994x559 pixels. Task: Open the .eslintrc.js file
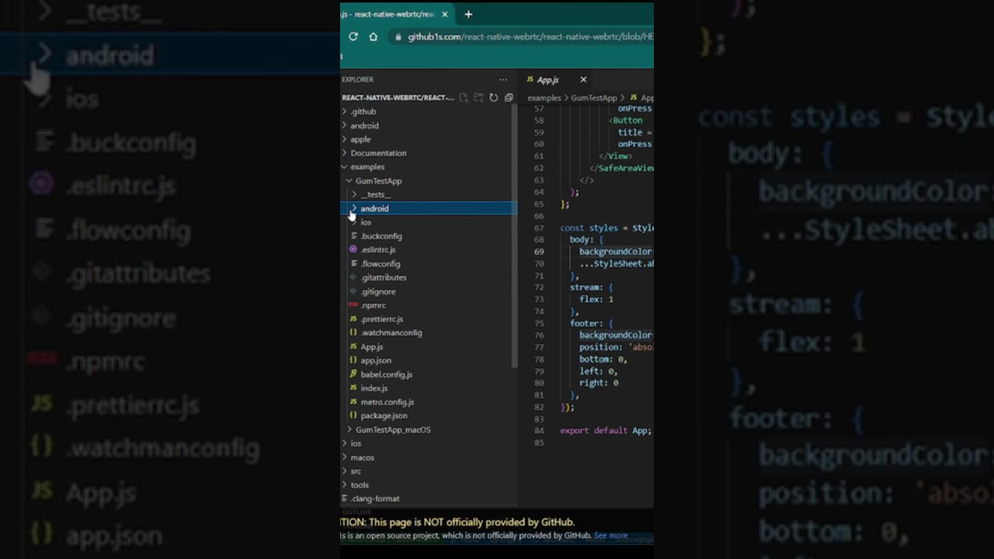(429, 250)
